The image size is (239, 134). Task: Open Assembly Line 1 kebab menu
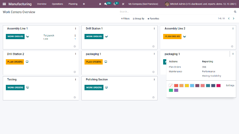pyautogui.click(x=76, y=28)
